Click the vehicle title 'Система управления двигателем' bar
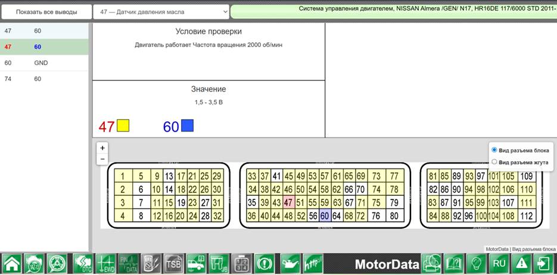 click(394, 11)
